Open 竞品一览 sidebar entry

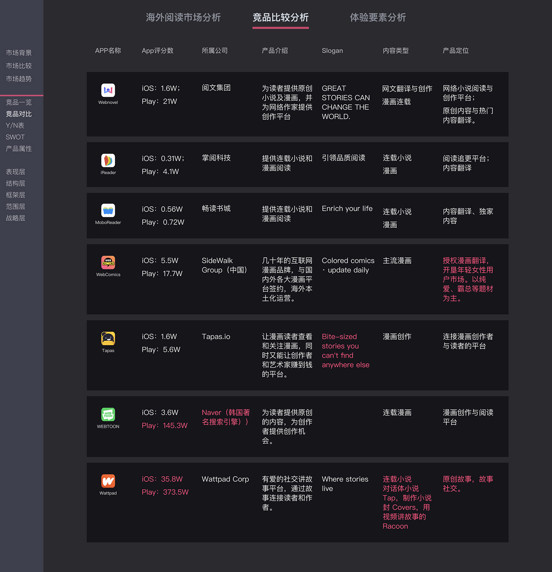(19, 103)
